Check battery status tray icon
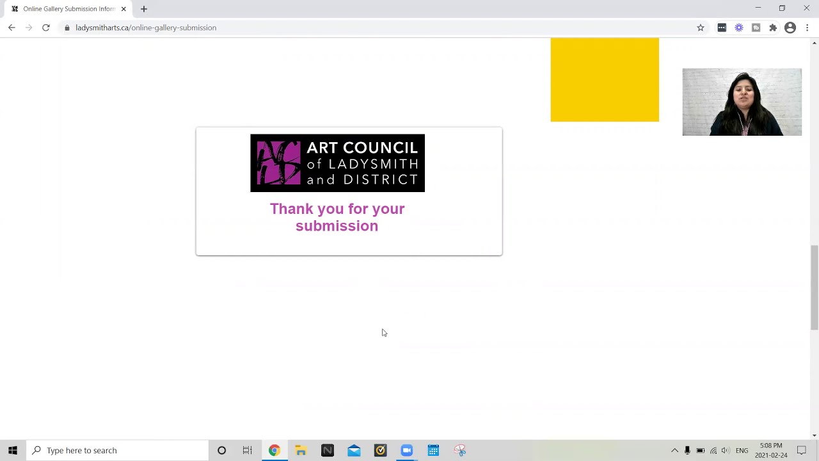 [701, 450]
